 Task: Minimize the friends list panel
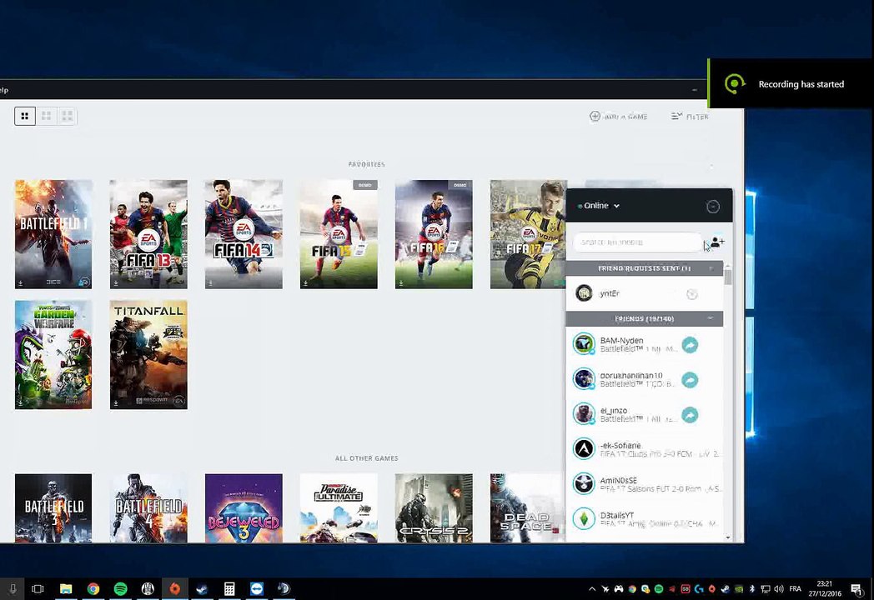pyautogui.click(x=713, y=207)
